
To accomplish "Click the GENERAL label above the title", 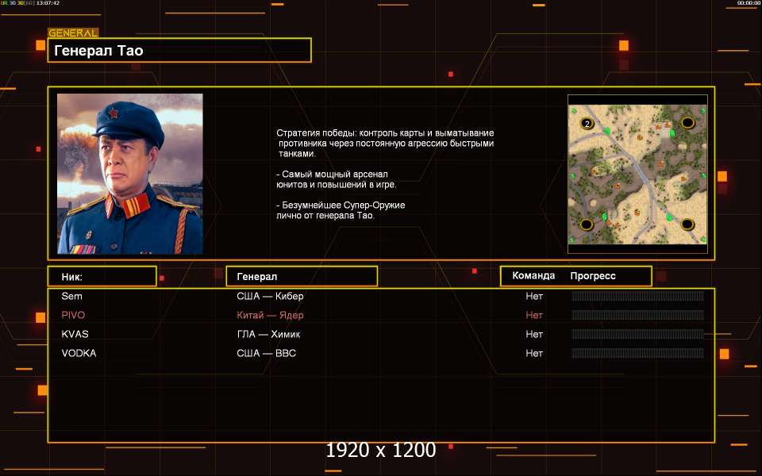I will (x=73, y=33).
